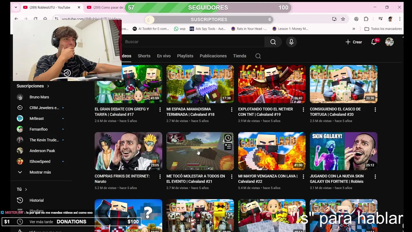Viewport: 412px width, 232px height.
Task: Open options menu for Calvaland #22 video
Action: point(304,177)
